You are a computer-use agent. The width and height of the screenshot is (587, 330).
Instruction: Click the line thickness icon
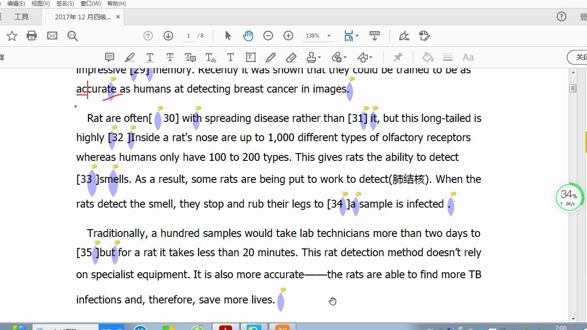[448, 57]
